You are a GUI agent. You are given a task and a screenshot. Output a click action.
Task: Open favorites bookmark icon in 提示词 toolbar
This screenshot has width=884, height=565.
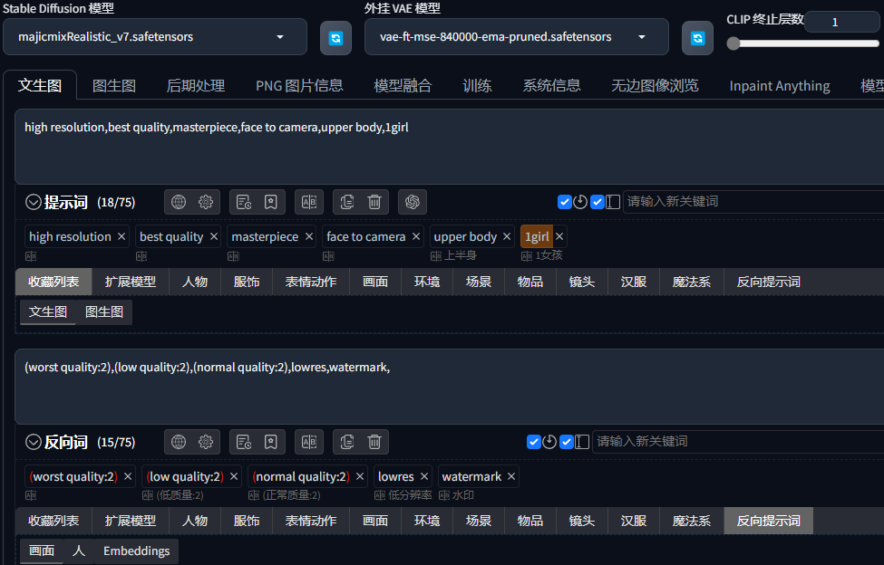270,202
